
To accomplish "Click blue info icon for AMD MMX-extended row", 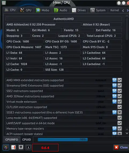I will pyautogui.click(x=115, y=80).
